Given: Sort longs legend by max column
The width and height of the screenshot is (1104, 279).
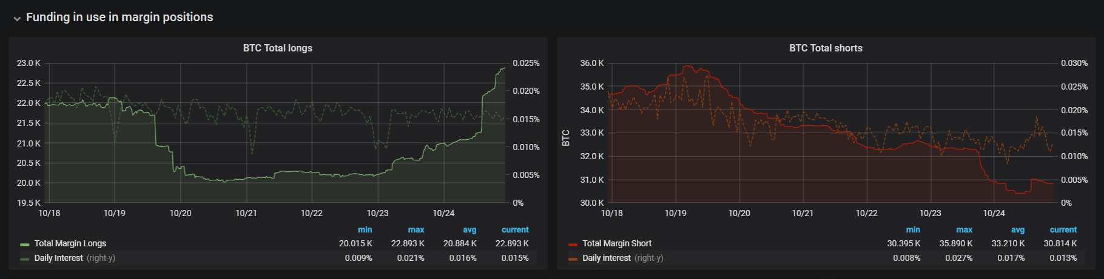Looking at the screenshot, I should pyautogui.click(x=416, y=230).
